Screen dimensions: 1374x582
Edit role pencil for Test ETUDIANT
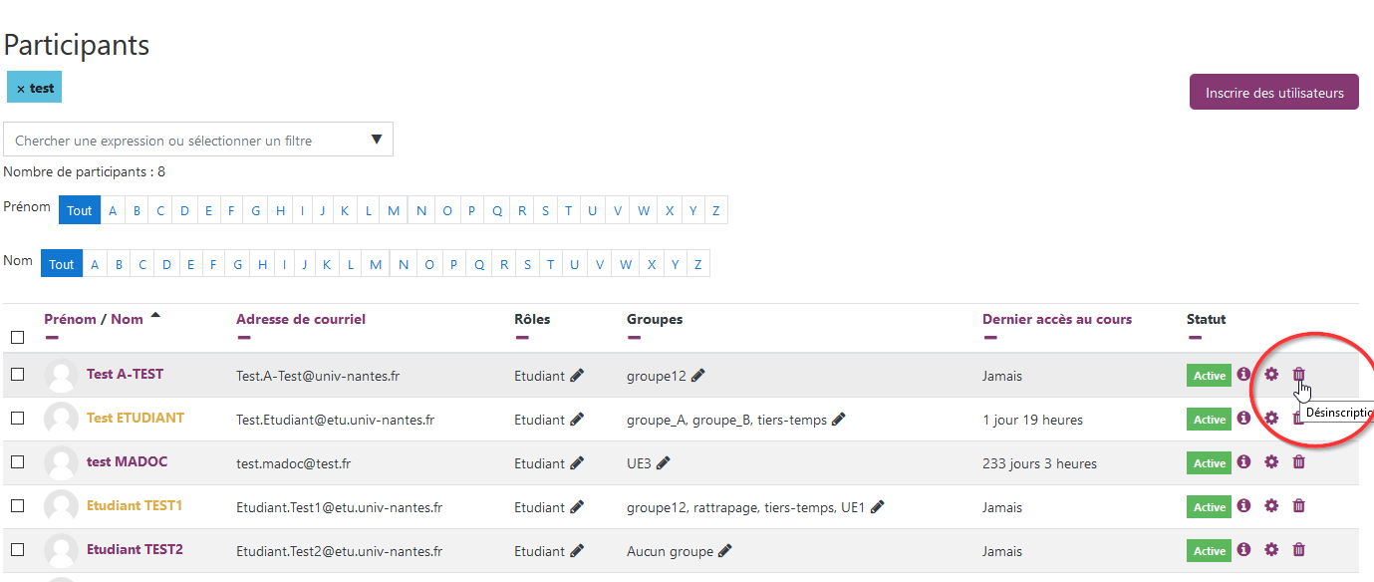tap(576, 420)
